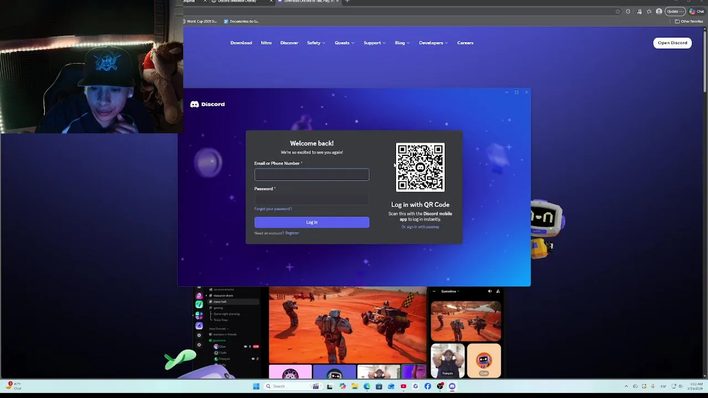
Task: Focus the Email or Phone Number field
Action: point(311,175)
